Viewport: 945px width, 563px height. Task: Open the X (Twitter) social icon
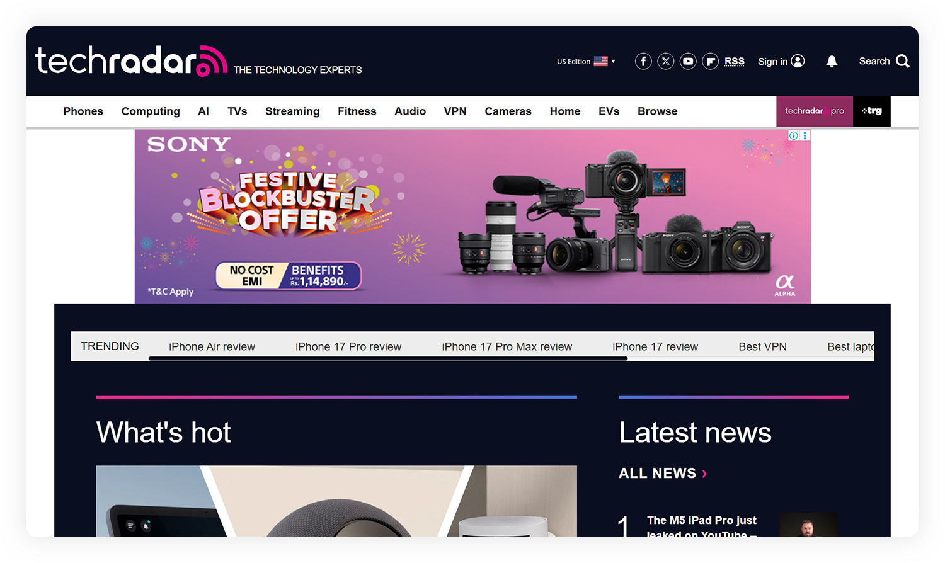665,61
